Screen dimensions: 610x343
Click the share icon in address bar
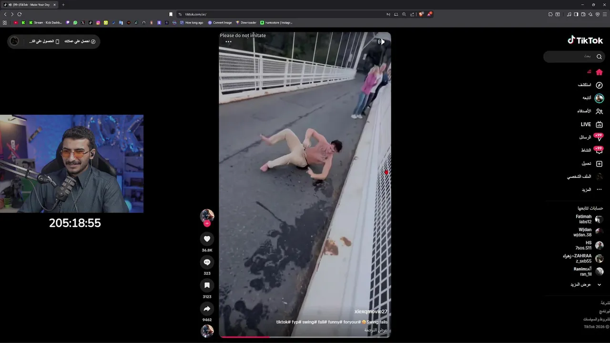click(412, 14)
